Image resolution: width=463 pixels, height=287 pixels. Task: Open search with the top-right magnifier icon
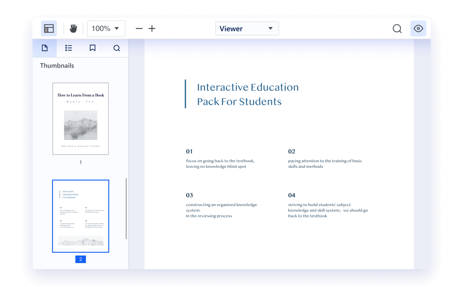pyautogui.click(x=397, y=29)
